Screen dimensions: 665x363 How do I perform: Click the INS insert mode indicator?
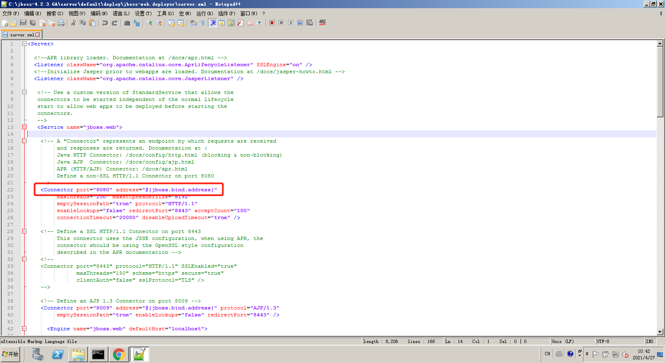(651, 341)
